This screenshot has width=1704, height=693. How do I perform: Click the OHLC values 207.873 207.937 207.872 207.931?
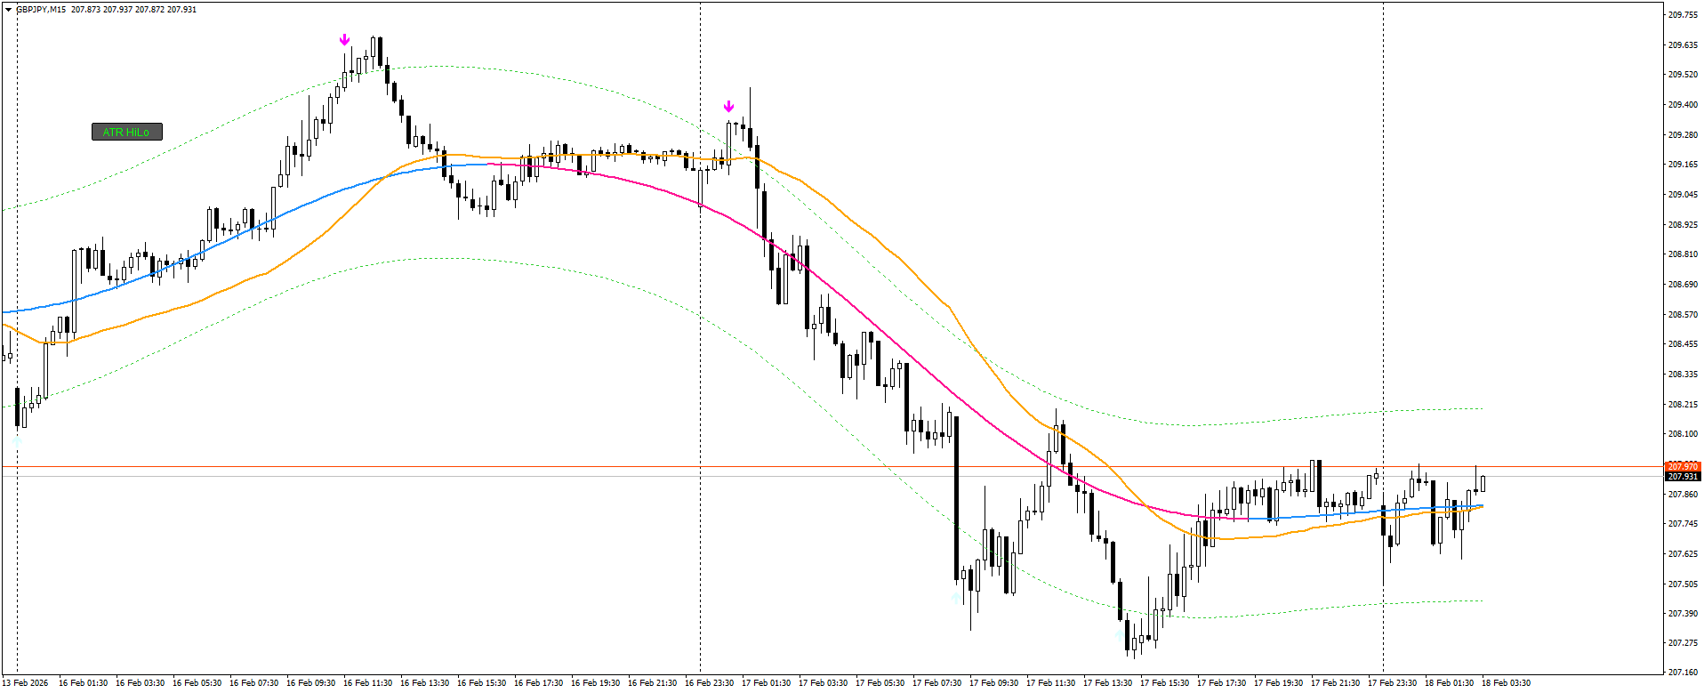134,9
